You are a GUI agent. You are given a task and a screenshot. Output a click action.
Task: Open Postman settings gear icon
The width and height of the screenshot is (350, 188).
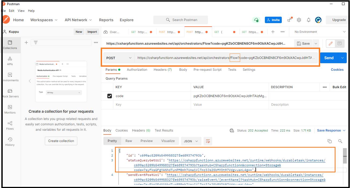(x=299, y=20)
